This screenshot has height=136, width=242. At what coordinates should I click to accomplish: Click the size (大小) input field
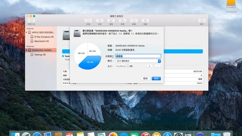click(x=121, y=66)
